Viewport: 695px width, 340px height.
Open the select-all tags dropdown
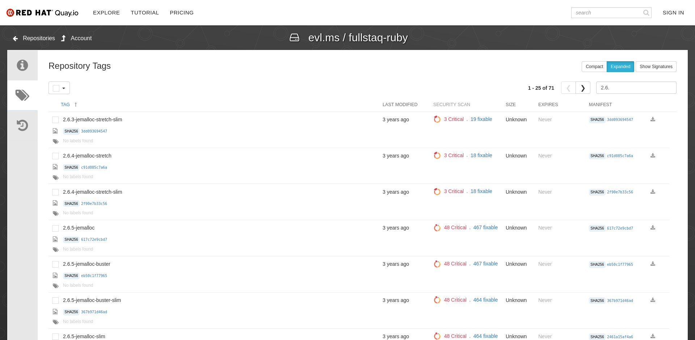click(x=63, y=88)
